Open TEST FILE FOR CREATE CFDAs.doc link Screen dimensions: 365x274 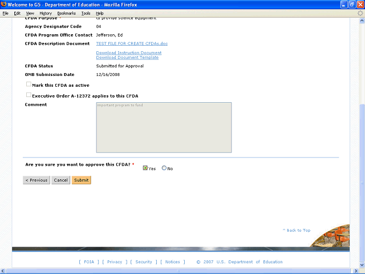[x=132, y=43]
